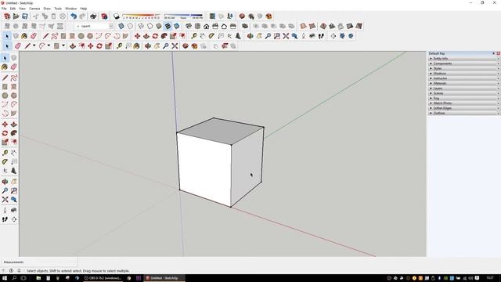Open the Shape tool dropdown arrow
The height and width of the screenshot is (282, 501).
(x=63, y=45)
